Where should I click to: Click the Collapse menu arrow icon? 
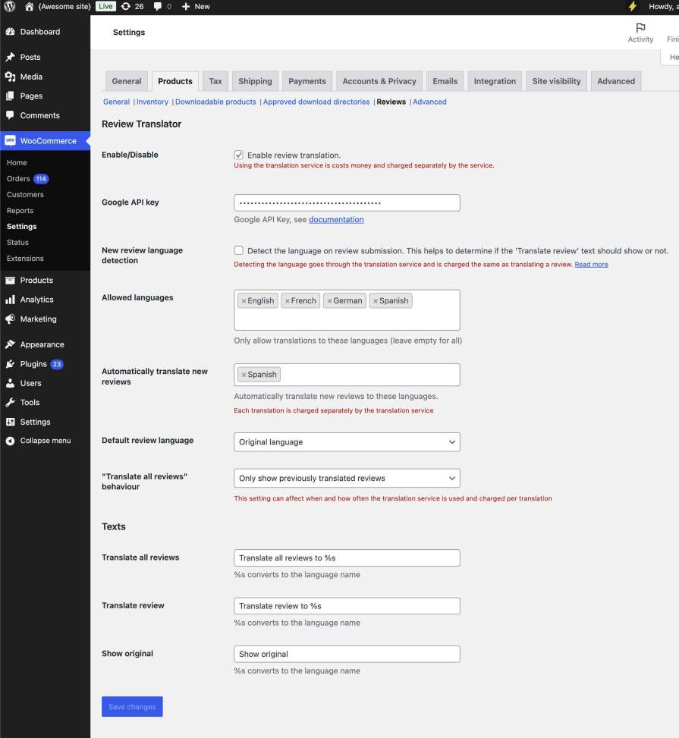pos(11,441)
